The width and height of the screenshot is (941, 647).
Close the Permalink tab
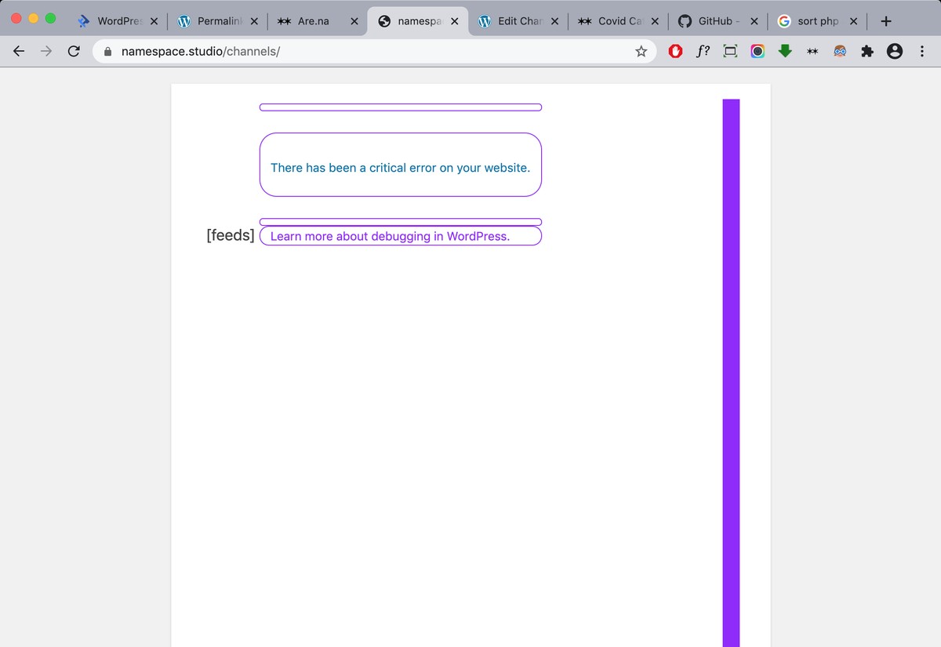[254, 21]
